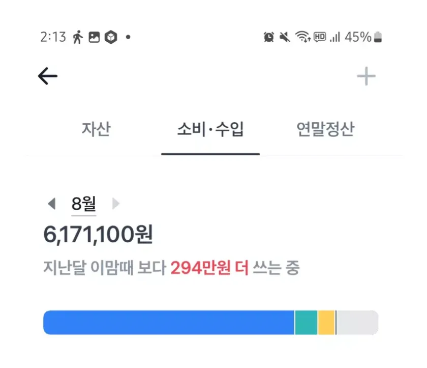Viewport: 427px width, 368px height.
Task: Tap the hexagon cube notification icon
Action: coord(110,37)
